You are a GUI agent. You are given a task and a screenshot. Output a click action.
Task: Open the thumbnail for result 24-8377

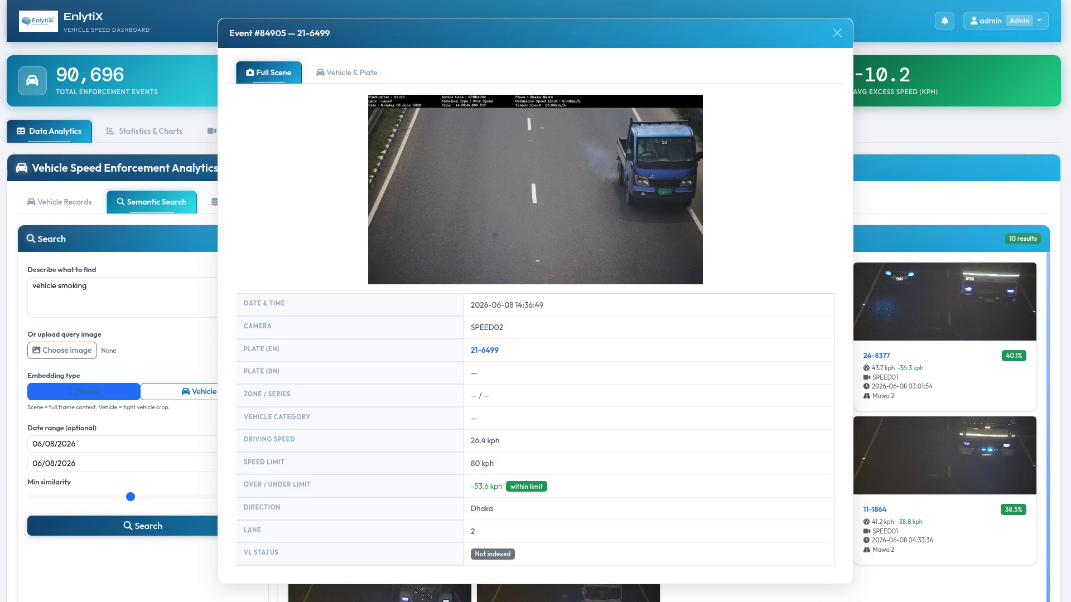pos(945,302)
